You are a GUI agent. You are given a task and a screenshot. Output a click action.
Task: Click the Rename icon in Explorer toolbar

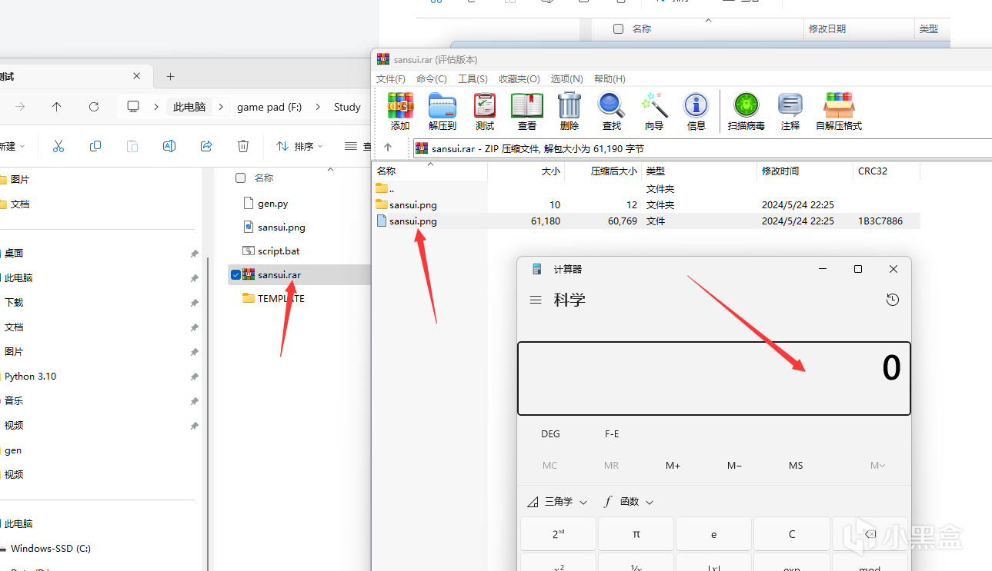(169, 146)
